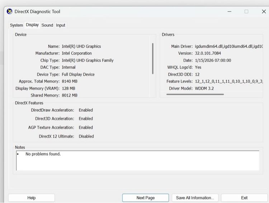269x203 pixels.
Task: Click the 'Drivers' group heading
Action: point(168,34)
